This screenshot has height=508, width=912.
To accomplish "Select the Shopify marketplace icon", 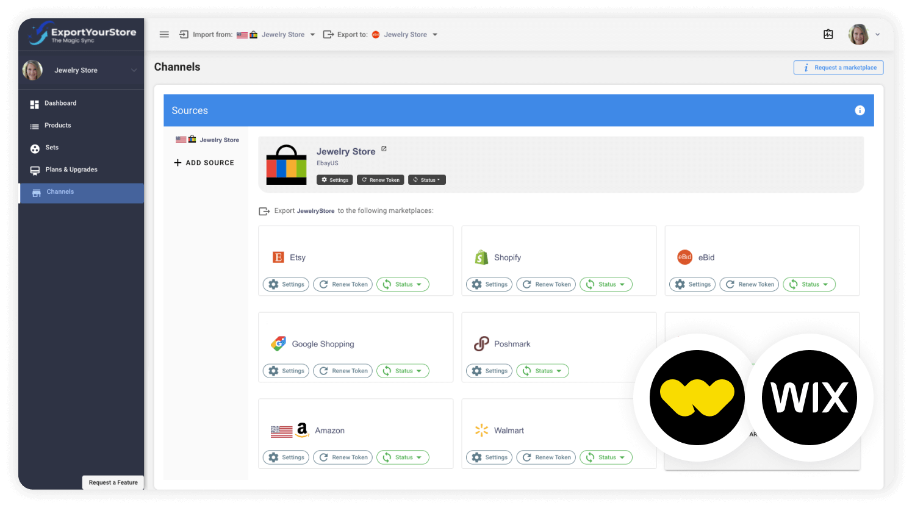I will [482, 257].
